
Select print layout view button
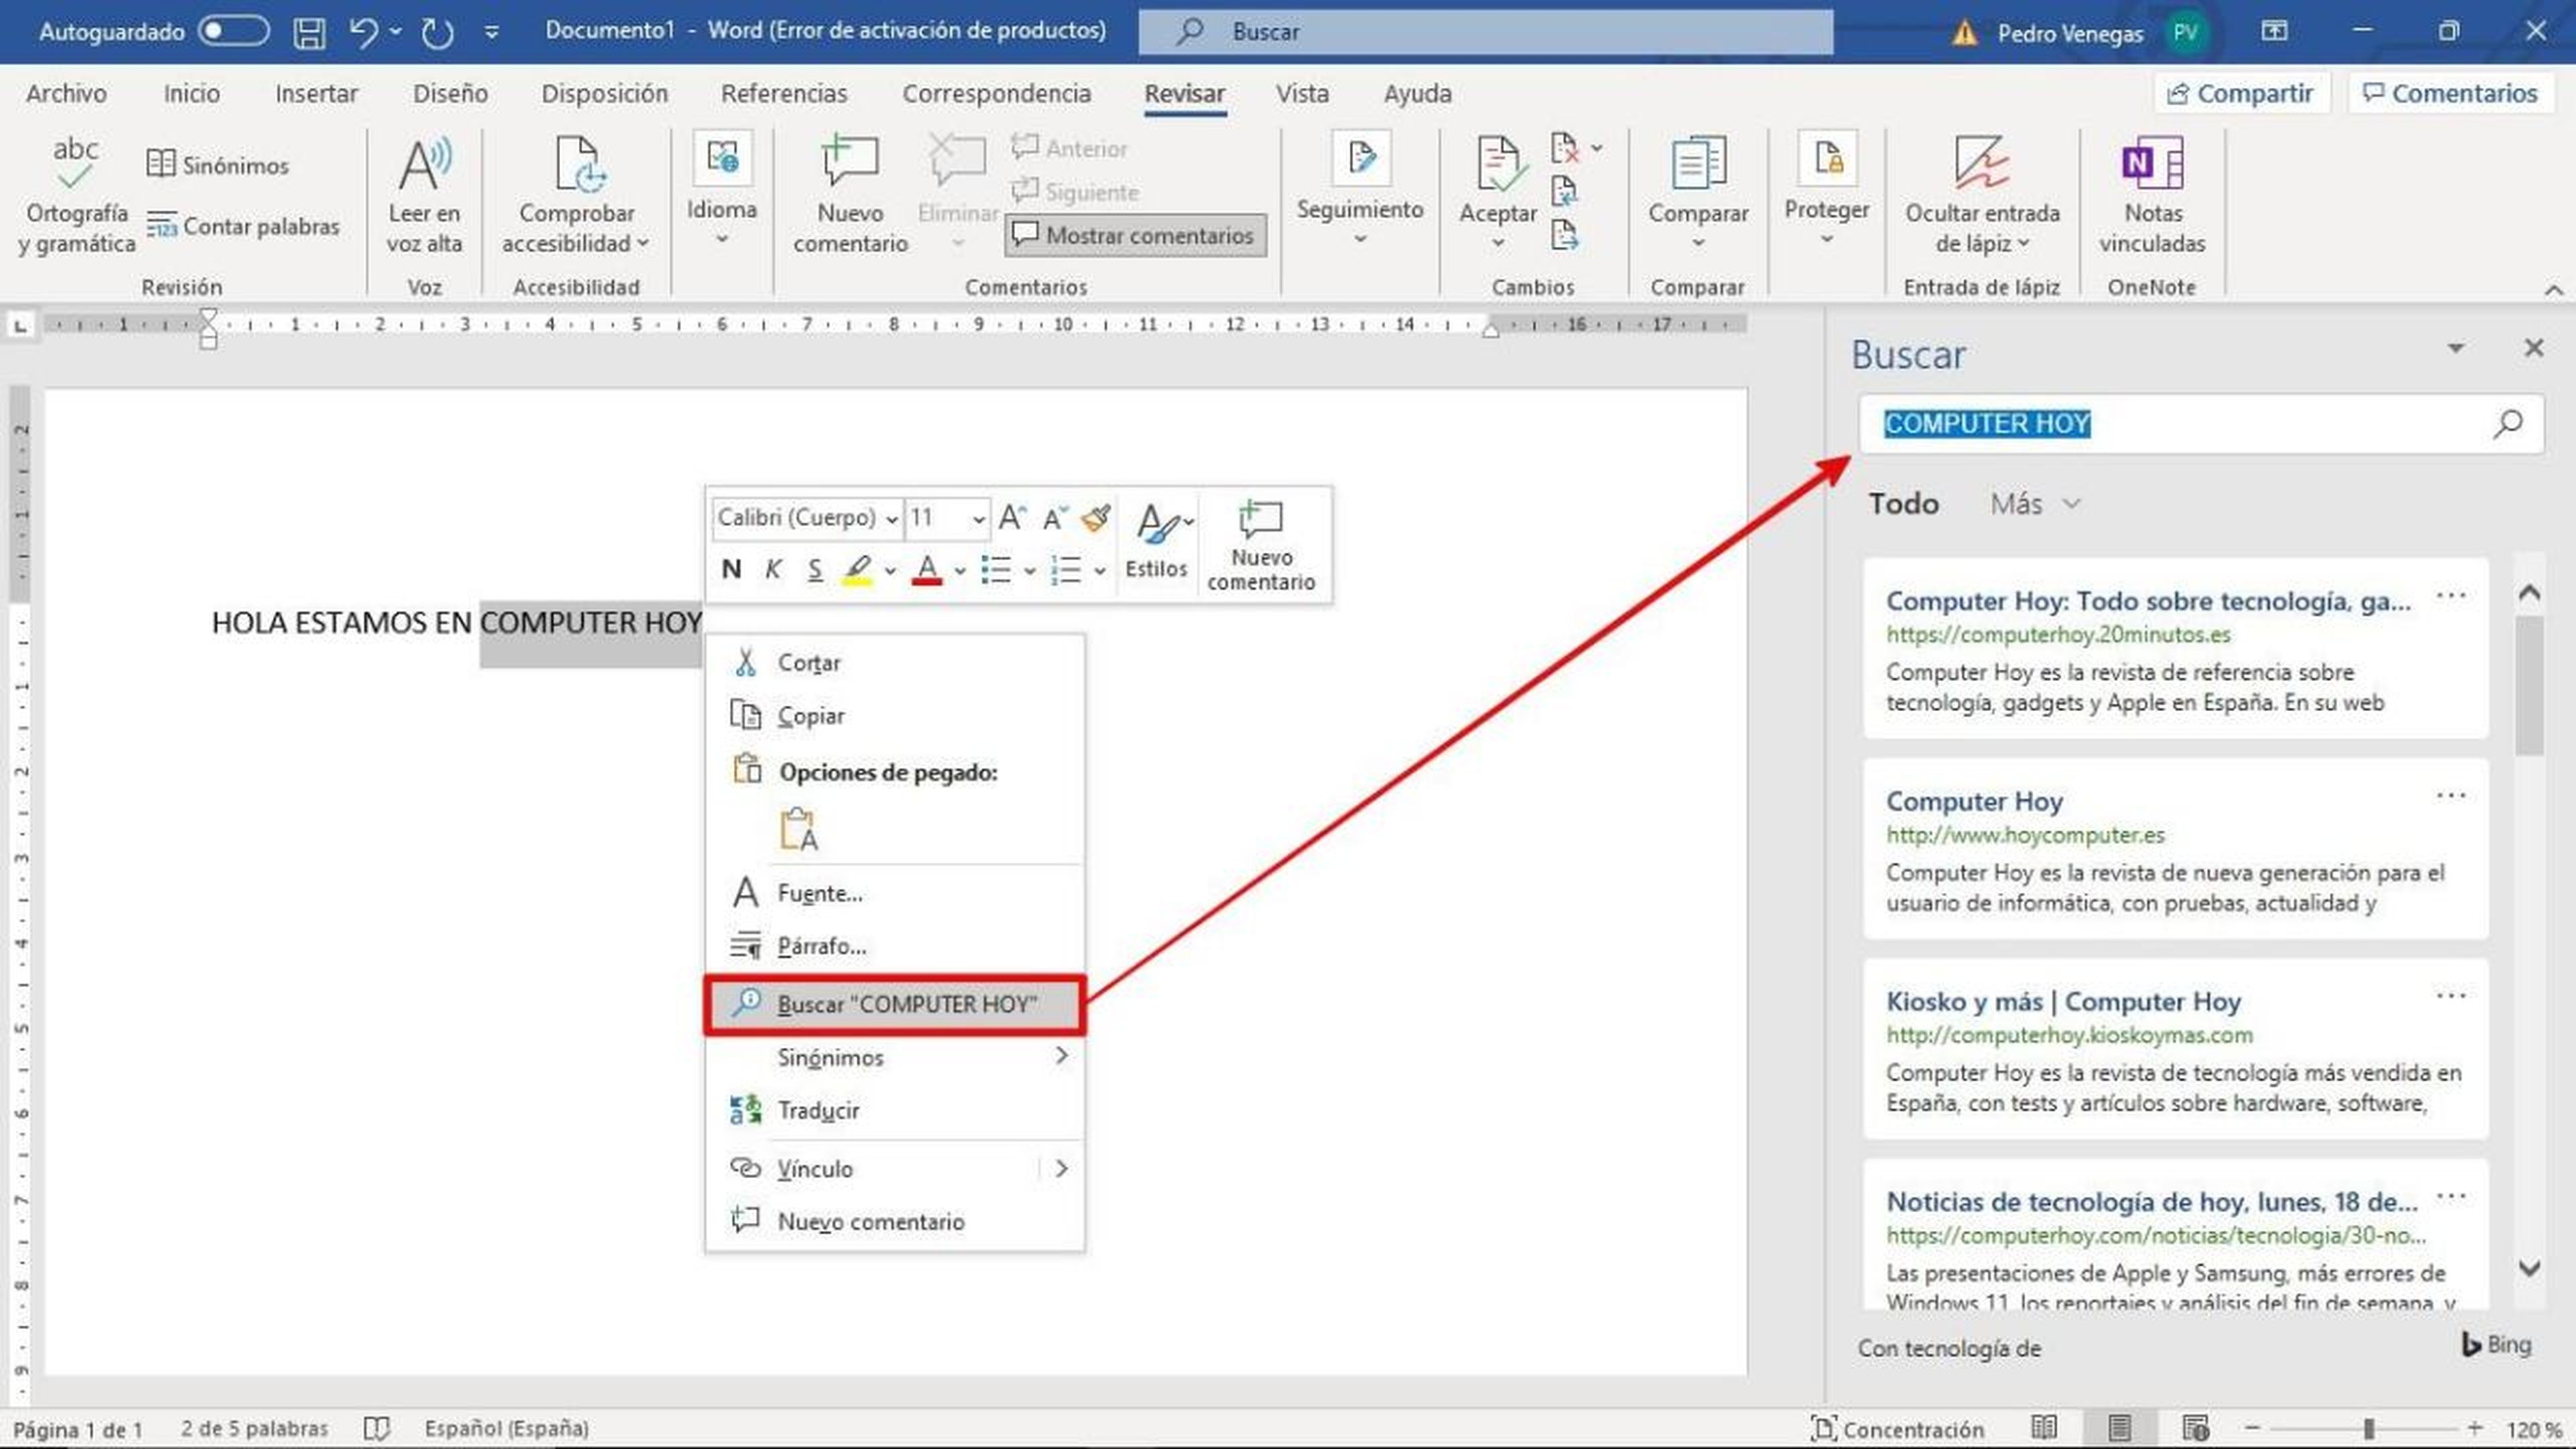pos(2119,1428)
